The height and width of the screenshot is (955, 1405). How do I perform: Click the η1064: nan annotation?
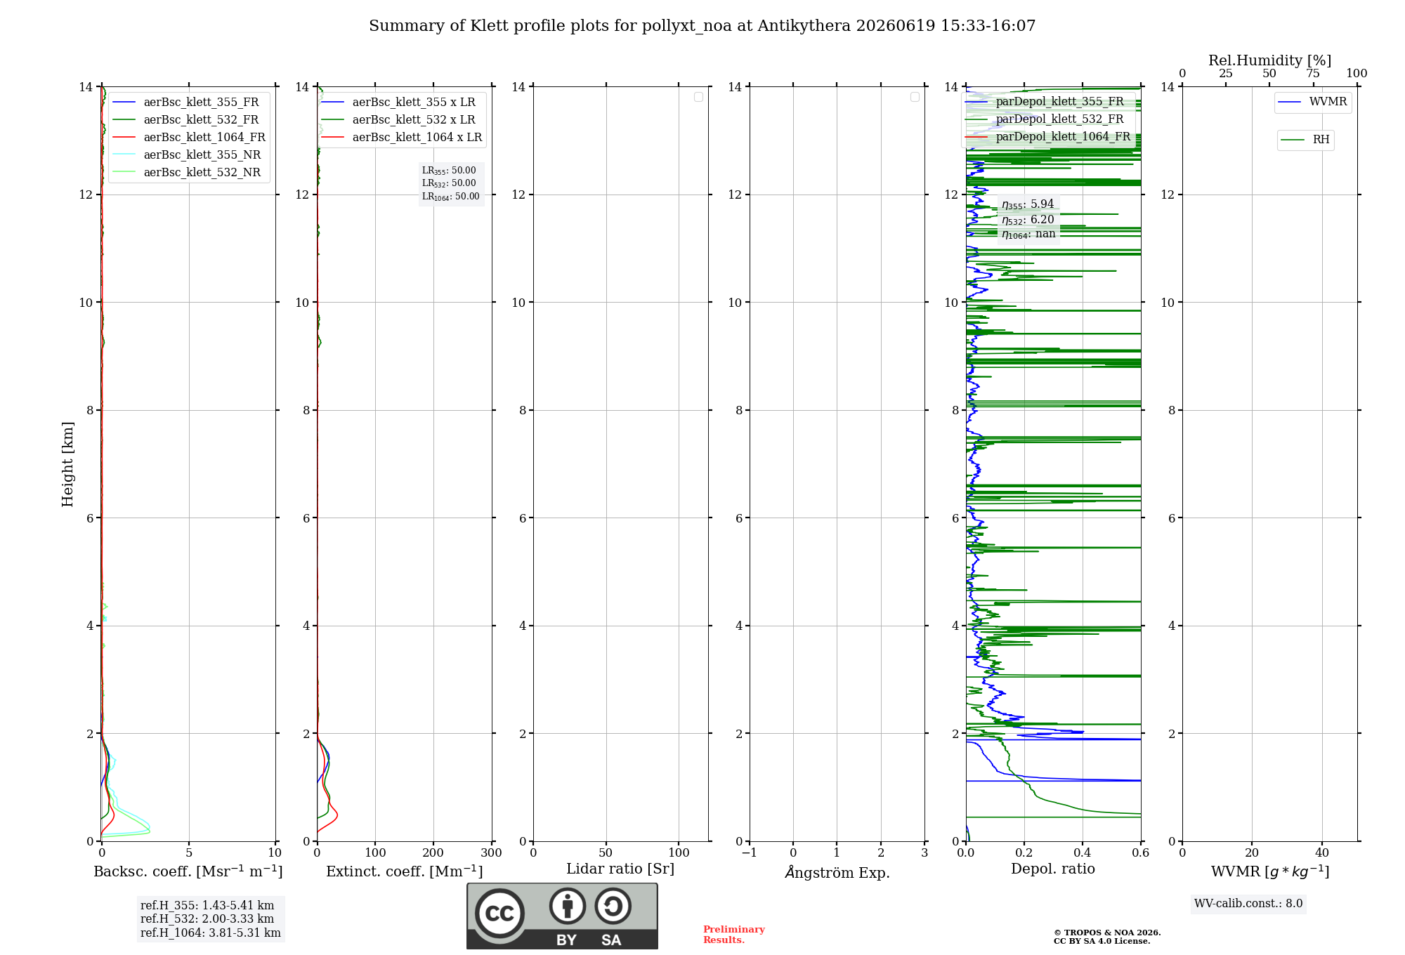pyautogui.click(x=1028, y=234)
